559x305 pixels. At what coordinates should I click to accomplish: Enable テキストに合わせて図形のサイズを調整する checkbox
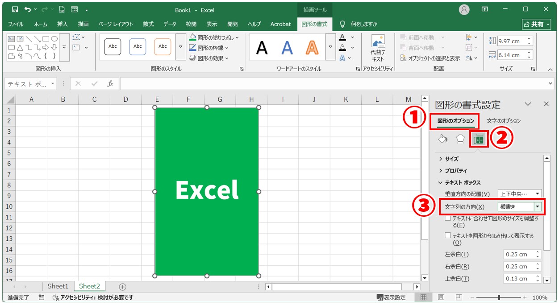coord(448,218)
